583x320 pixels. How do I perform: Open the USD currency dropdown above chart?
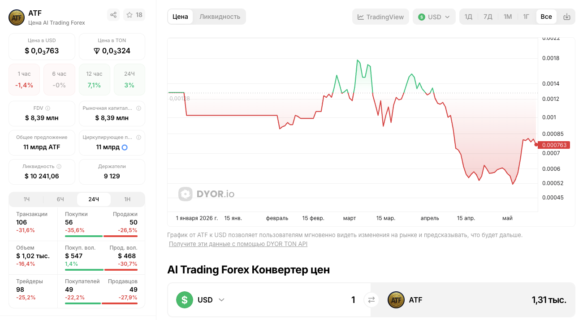point(434,17)
